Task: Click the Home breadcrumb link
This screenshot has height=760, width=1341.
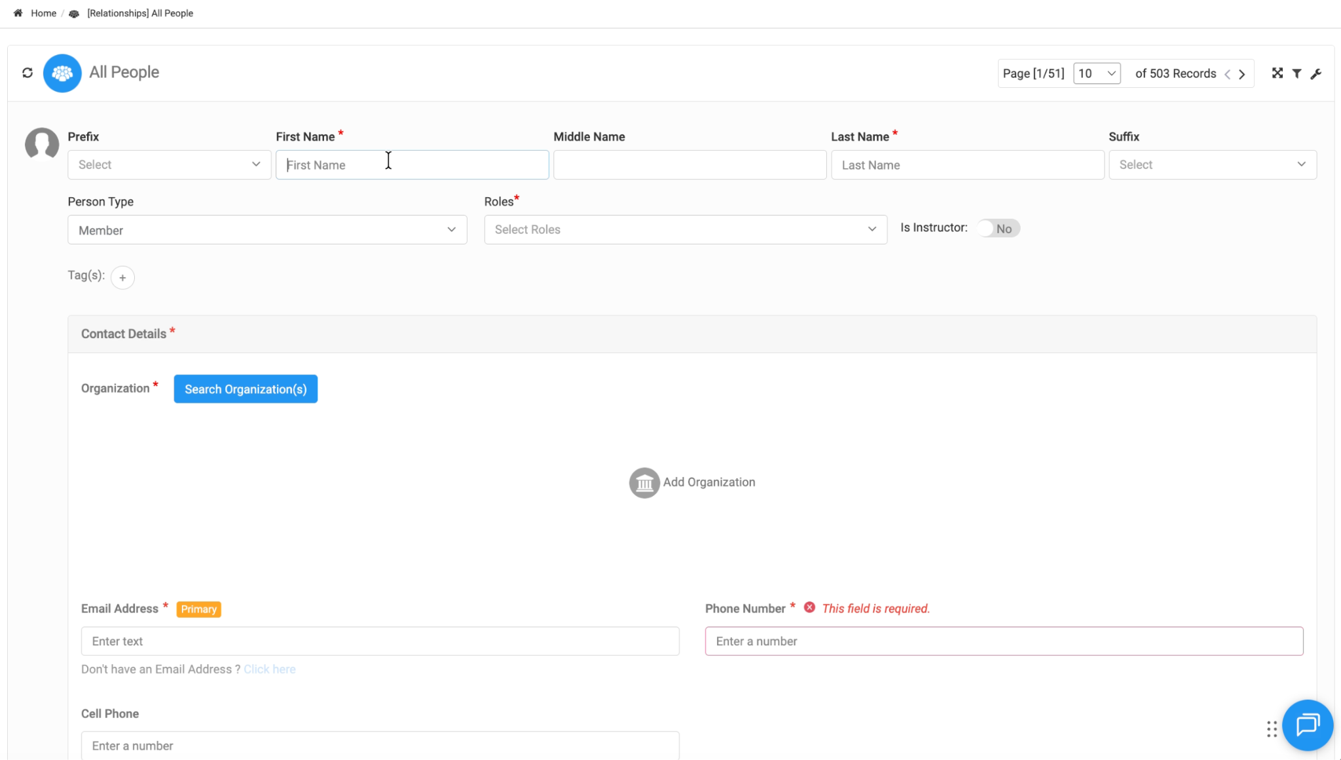Action: click(43, 13)
